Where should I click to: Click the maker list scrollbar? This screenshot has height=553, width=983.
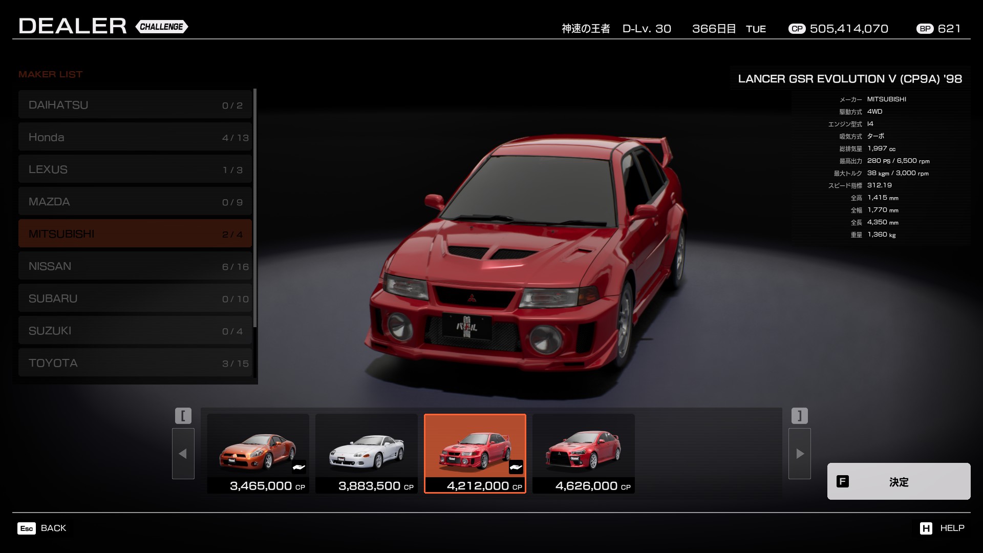point(255,207)
